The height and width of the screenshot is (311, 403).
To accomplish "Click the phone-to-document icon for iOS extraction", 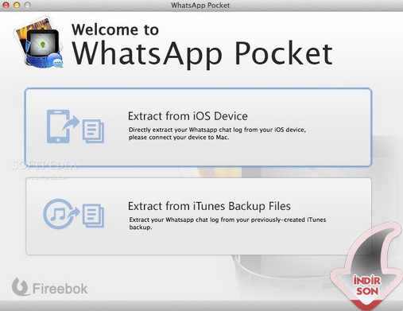I will (x=76, y=126).
